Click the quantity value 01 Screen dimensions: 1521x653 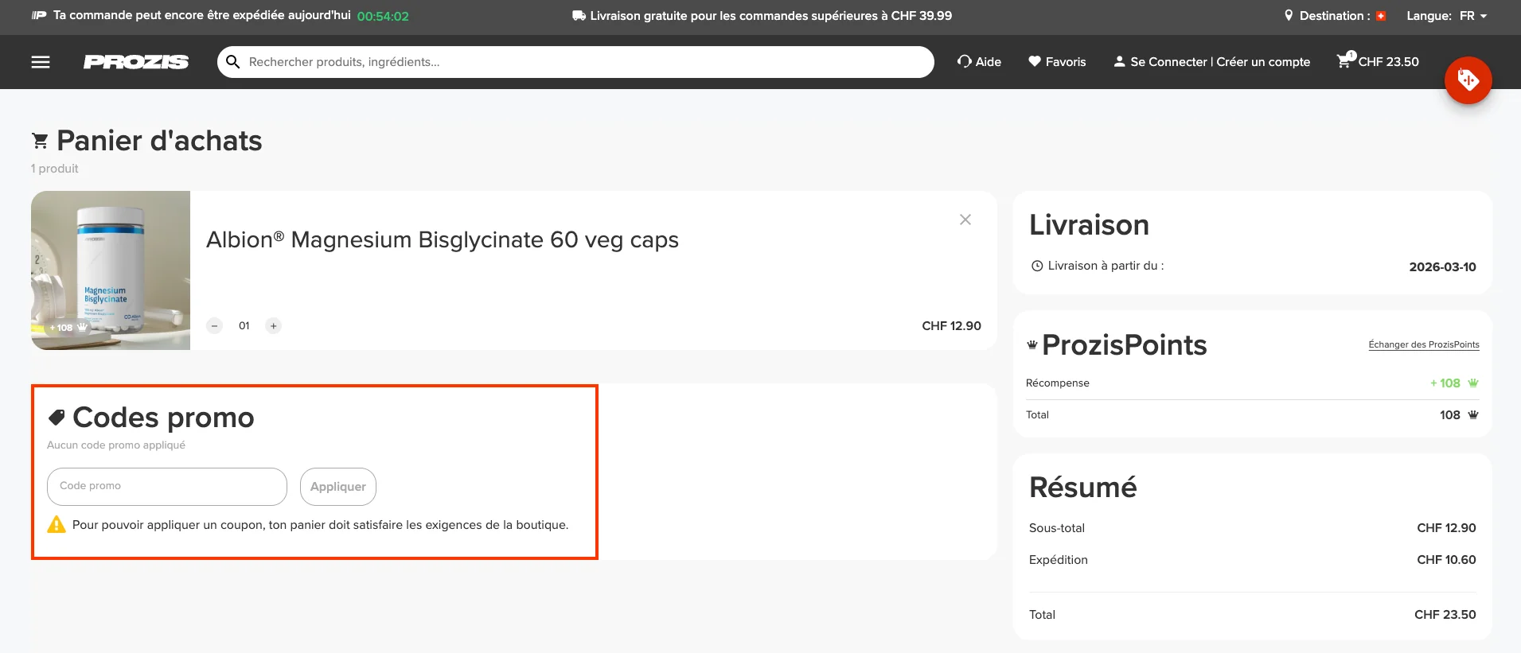point(244,326)
